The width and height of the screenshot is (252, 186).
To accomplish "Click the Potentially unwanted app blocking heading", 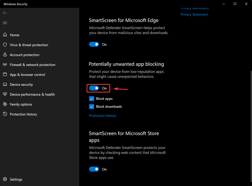I will tap(126, 64).
